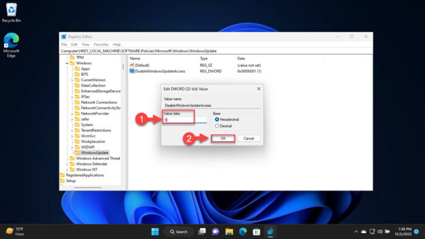Click the network tray icon
The height and width of the screenshot is (239, 425).
(372, 232)
